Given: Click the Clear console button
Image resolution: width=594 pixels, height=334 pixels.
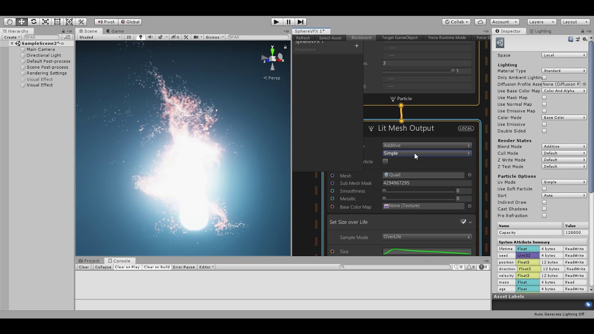Looking at the screenshot, I should (84, 267).
